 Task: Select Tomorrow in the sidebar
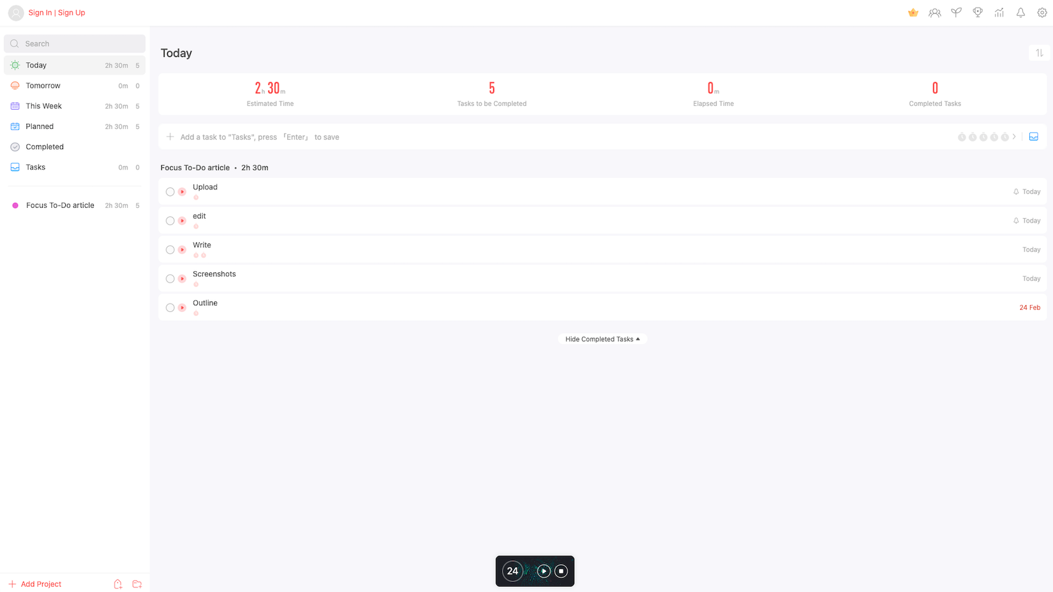click(x=43, y=85)
